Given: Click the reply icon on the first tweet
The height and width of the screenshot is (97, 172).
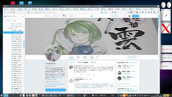Looking at the screenshot, I should click(x=75, y=75).
